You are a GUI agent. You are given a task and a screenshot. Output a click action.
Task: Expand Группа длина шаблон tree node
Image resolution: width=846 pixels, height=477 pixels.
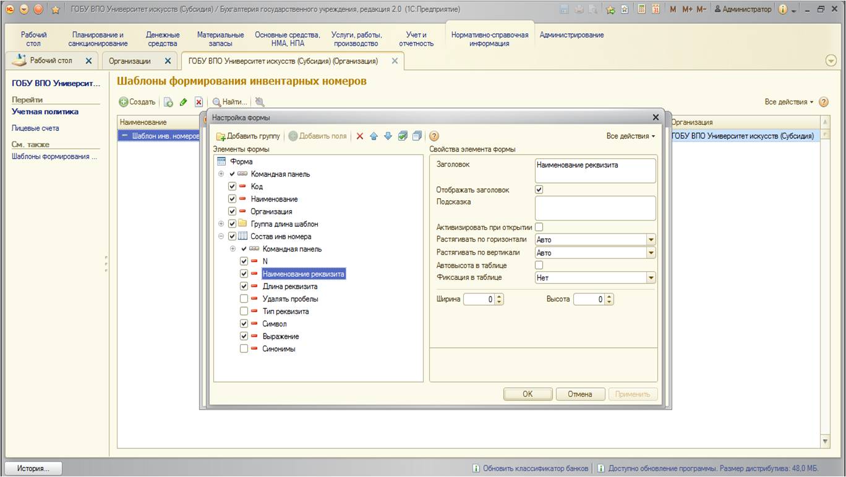coord(221,224)
